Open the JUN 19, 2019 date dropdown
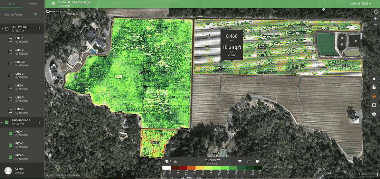Viewport: 380px width, 179px height. (x=360, y=4)
